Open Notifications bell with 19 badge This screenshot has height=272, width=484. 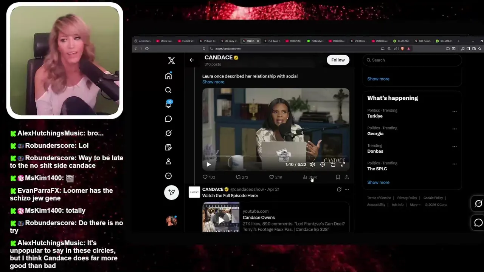(168, 104)
